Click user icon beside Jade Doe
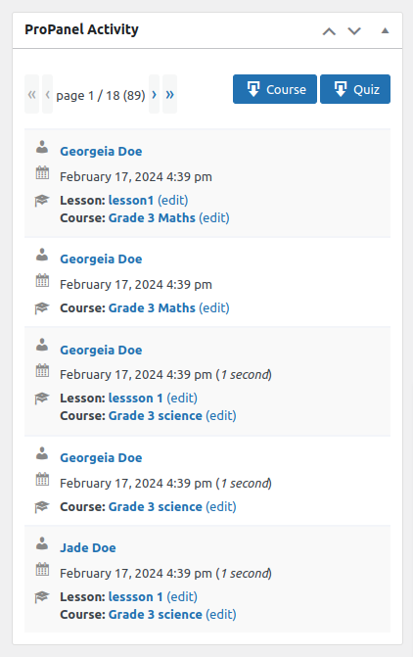Image resolution: width=413 pixels, height=657 pixels. coord(42,543)
